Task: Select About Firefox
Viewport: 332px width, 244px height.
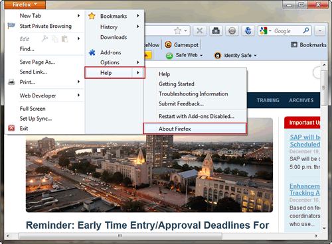Action: (195, 129)
